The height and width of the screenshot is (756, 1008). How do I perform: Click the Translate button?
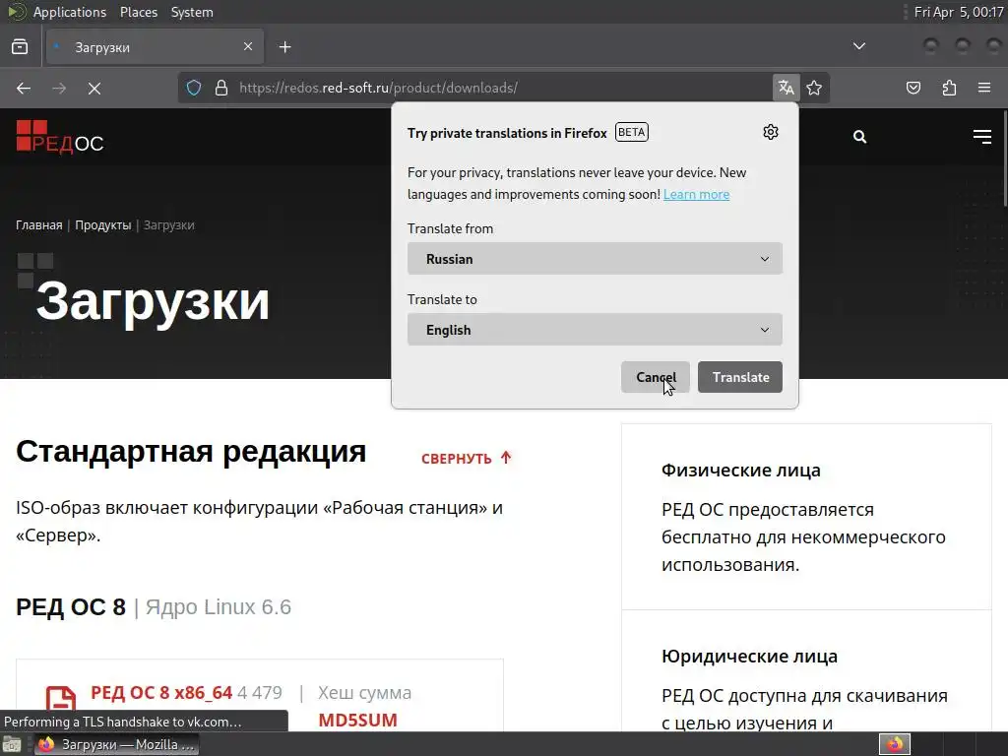(x=740, y=377)
